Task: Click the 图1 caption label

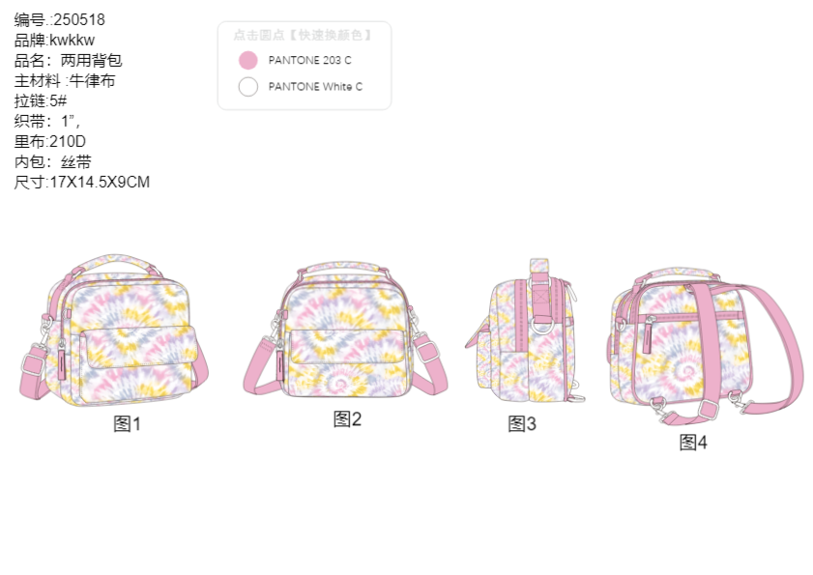Action: pos(127,424)
